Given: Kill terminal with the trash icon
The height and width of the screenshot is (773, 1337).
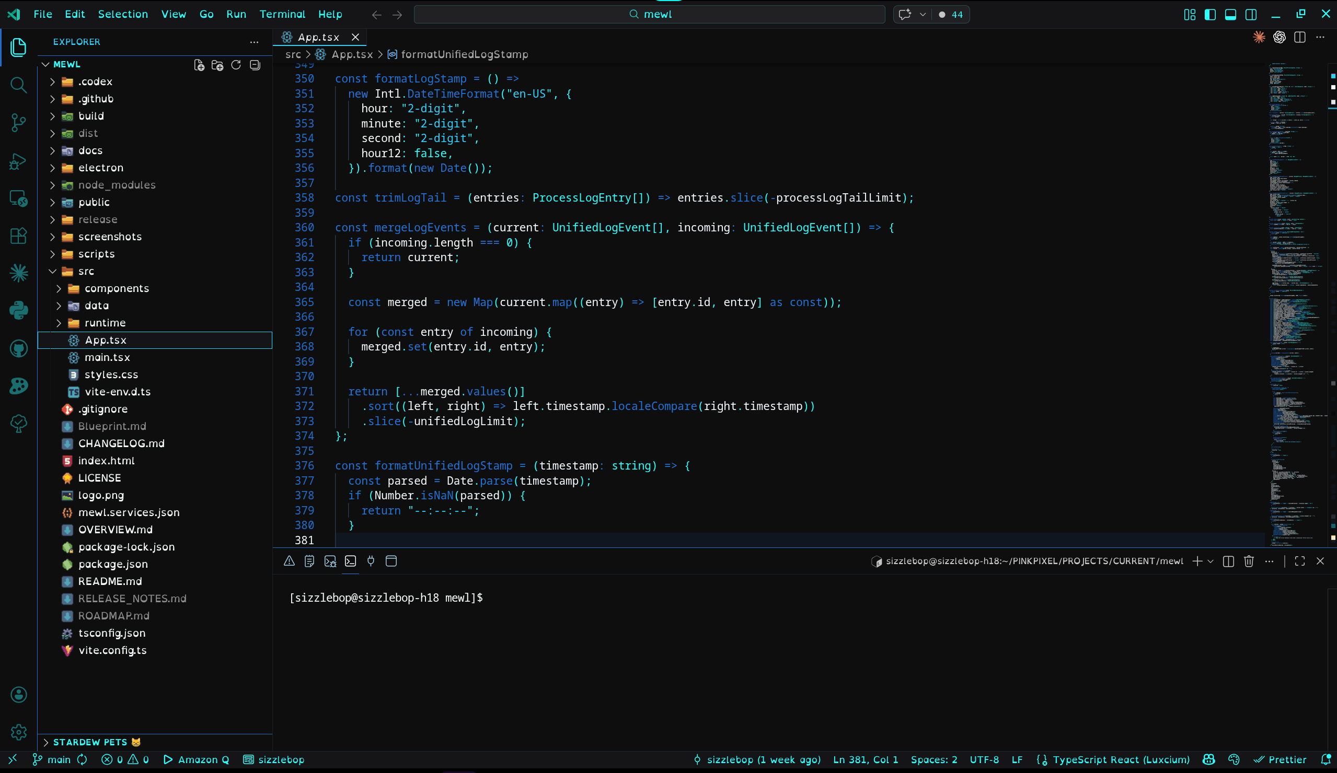Looking at the screenshot, I should point(1248,561).
